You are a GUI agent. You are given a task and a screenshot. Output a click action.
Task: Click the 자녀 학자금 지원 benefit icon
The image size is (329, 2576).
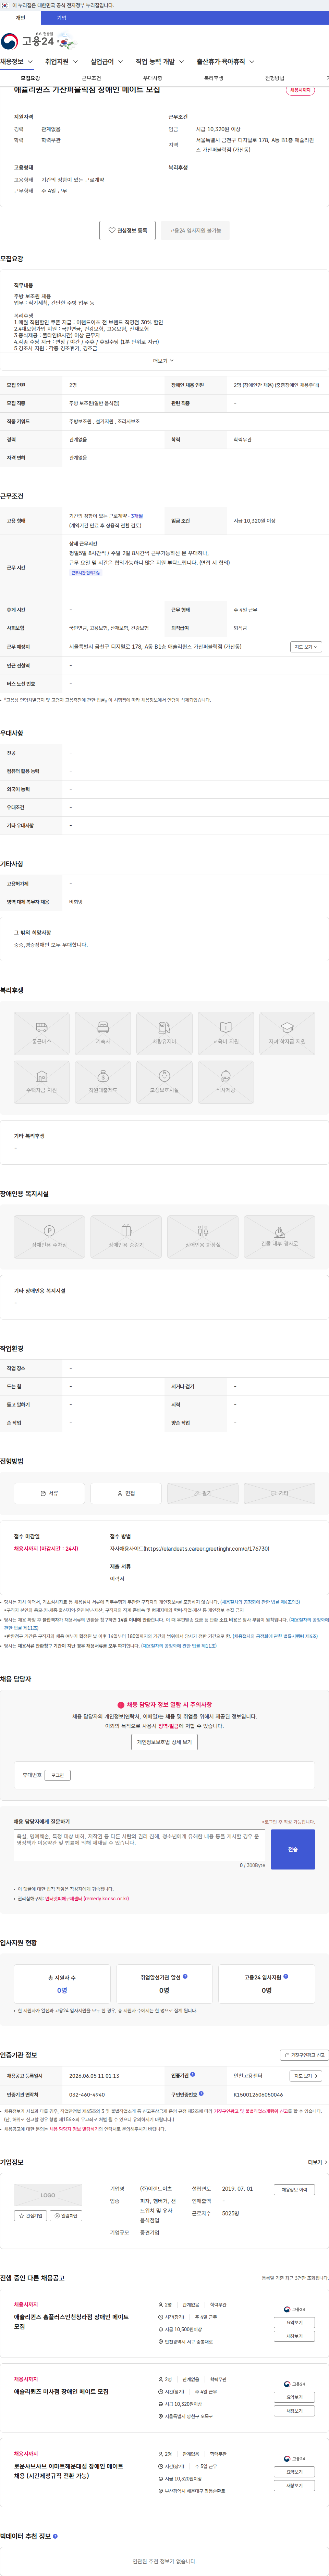(287, 1034)
